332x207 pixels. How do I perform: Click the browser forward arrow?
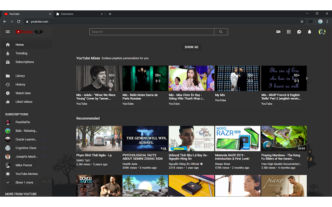[x=12, y=22]
